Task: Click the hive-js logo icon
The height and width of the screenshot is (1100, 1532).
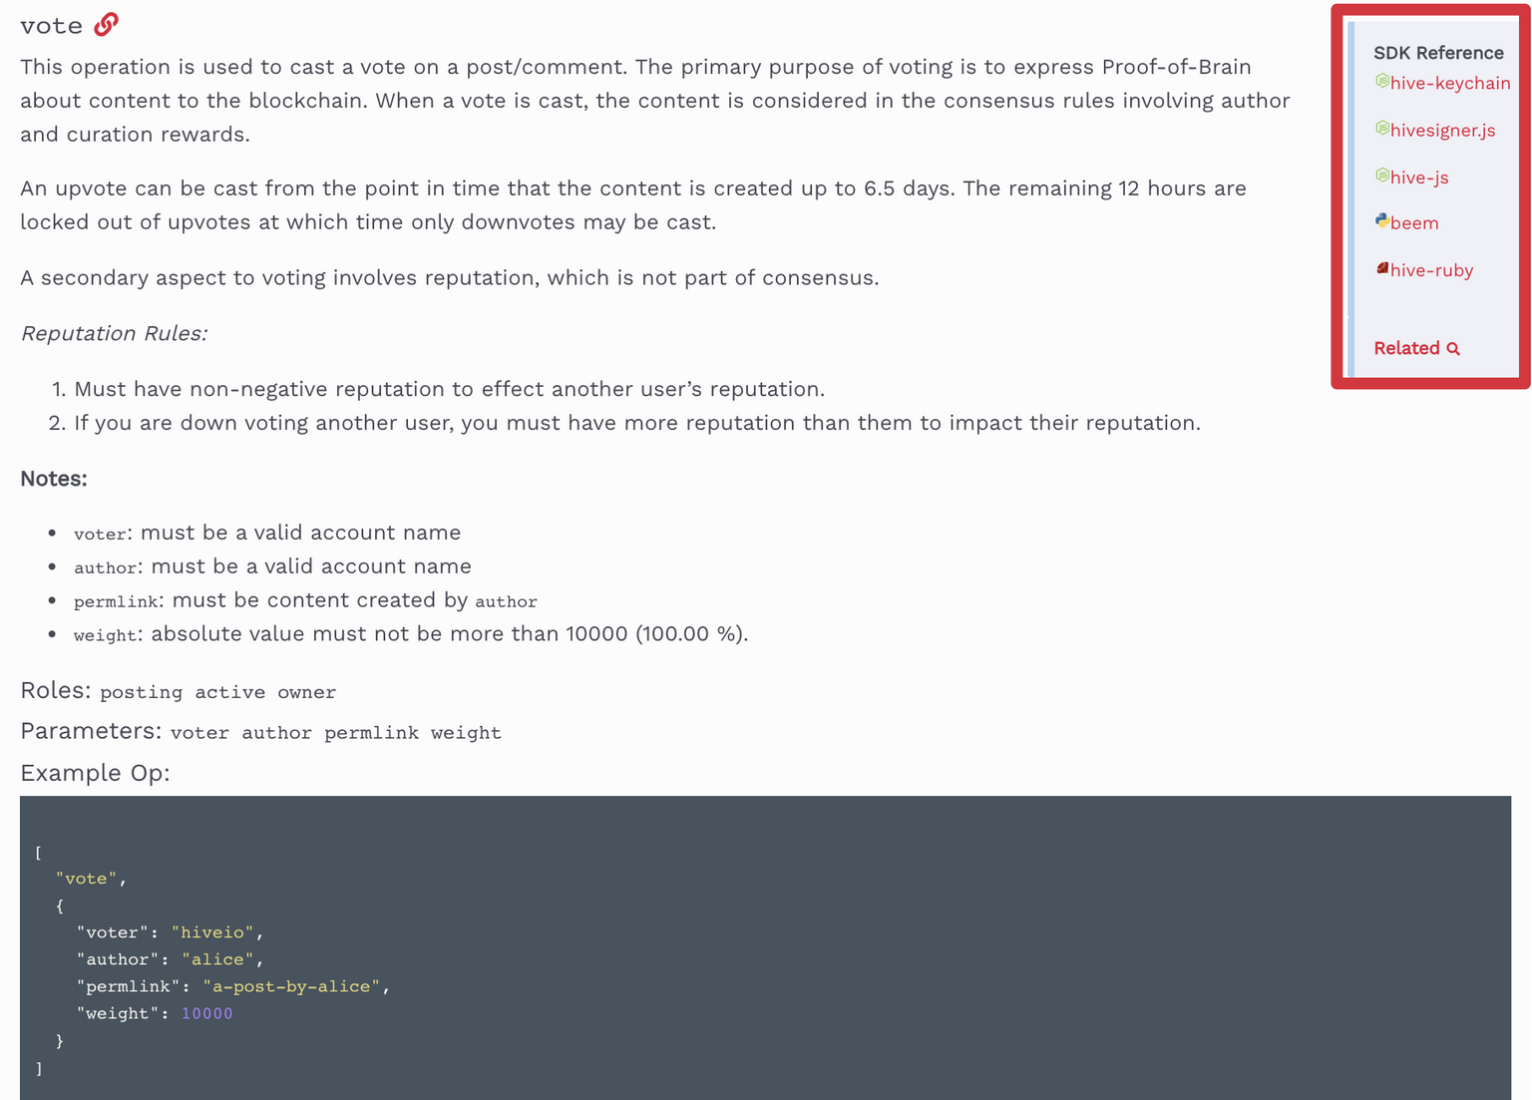Action: (x=1381, y=176)
